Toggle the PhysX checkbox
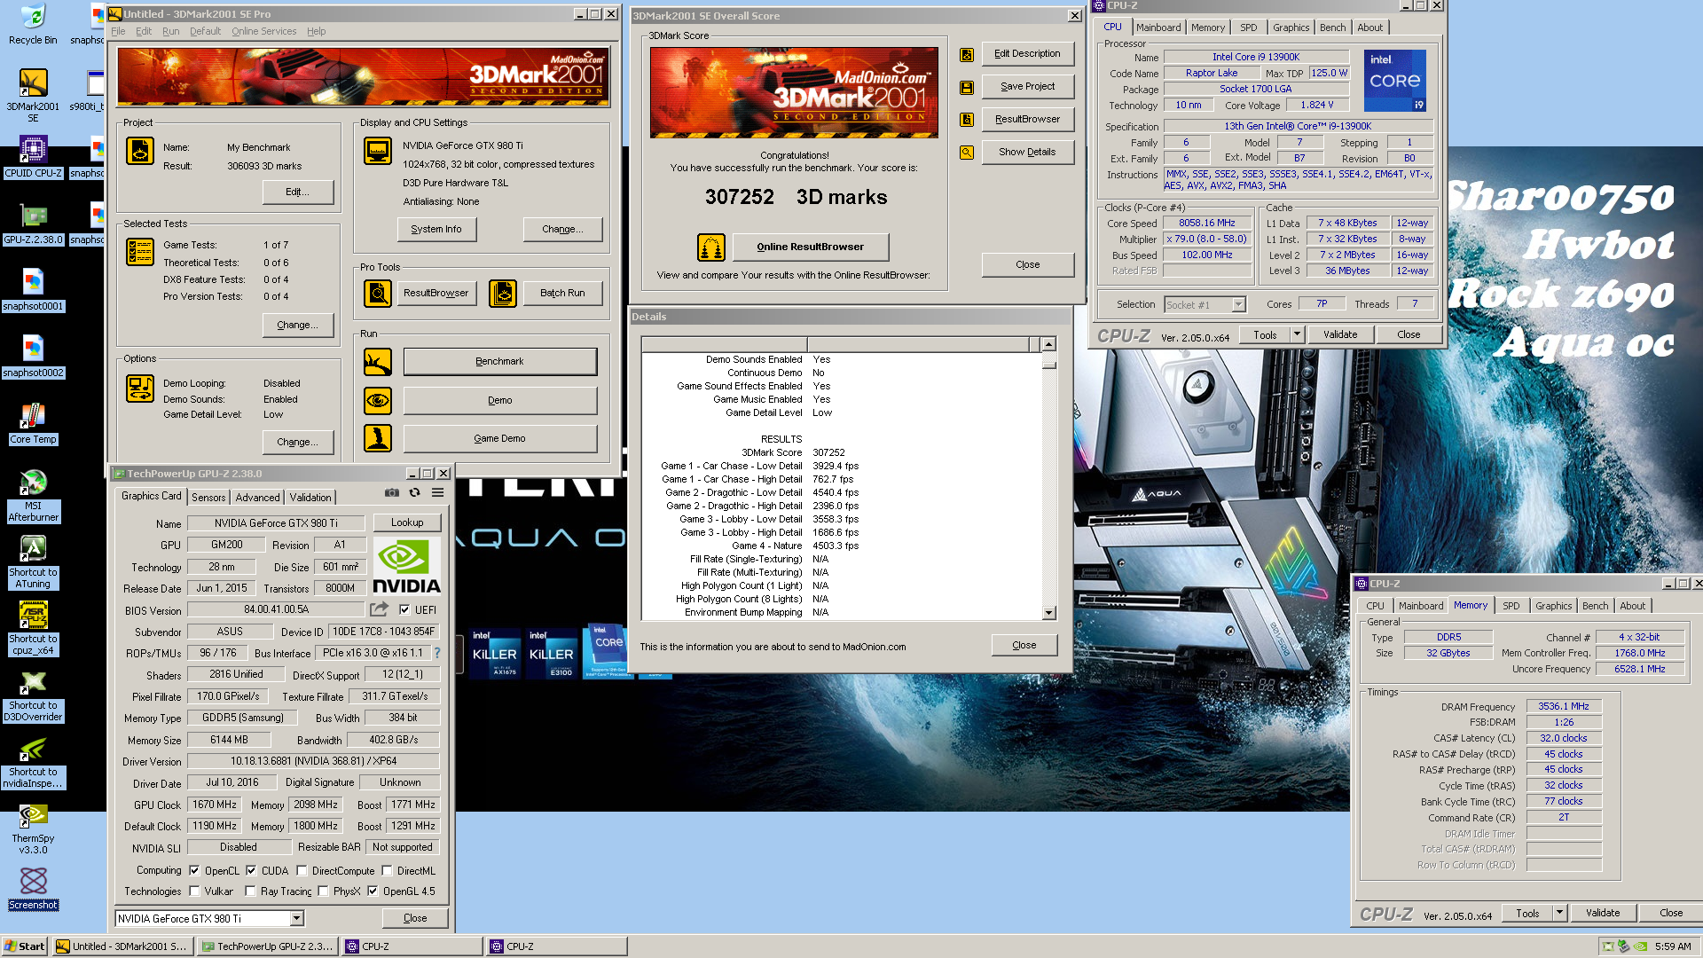This screenshot has width=1703, height=958. (x=324, y=891)
